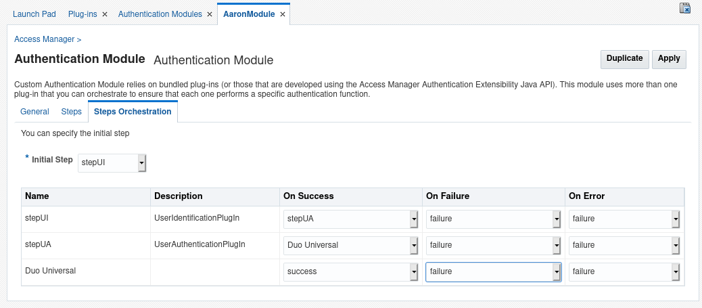Screen dimensions: 702x308
Task: Open Duo Universal On Success dropdown
Action: tap(413, 271)
